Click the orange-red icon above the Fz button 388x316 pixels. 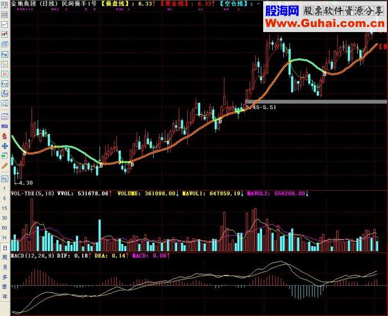4,74
